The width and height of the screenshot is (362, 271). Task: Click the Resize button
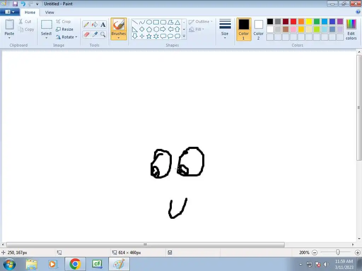pyautogui.click(x=65, y=29)
